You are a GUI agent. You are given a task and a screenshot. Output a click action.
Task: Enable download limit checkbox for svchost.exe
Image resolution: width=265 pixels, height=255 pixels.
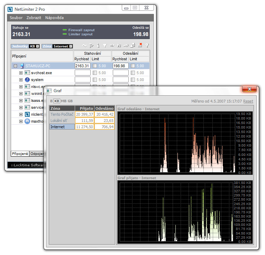click(x=95, y=73)
